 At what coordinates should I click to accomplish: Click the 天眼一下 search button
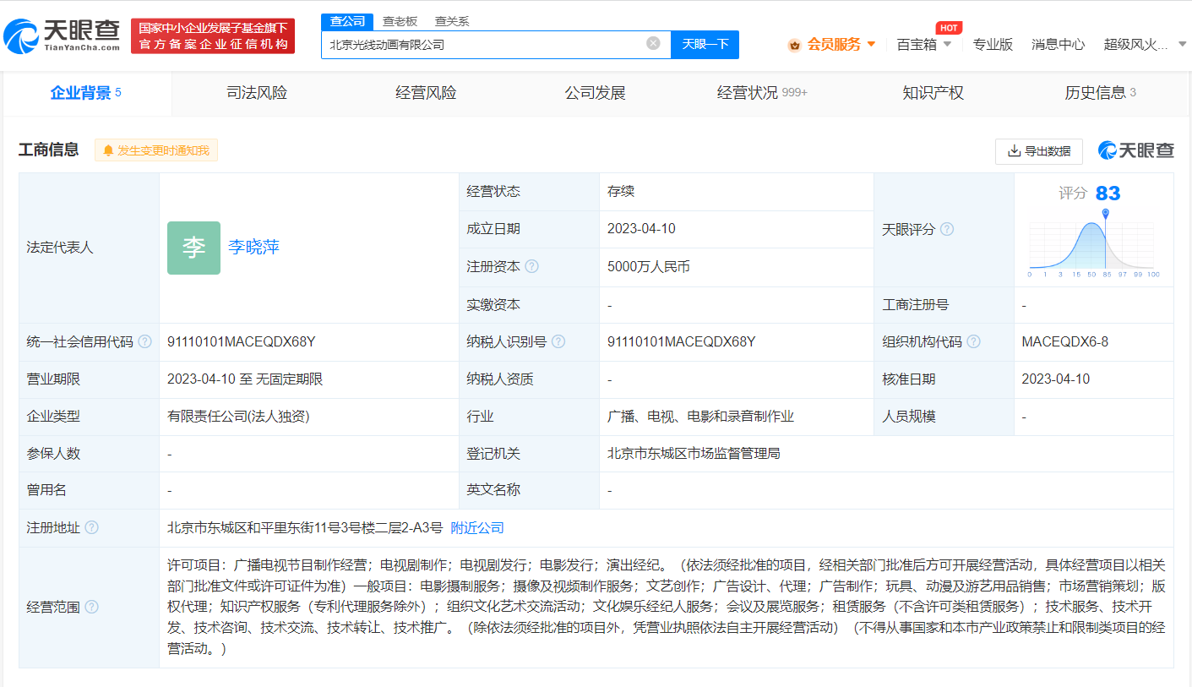point(705,44)
